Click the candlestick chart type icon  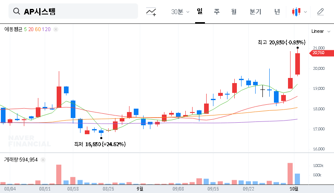[296, 12]
